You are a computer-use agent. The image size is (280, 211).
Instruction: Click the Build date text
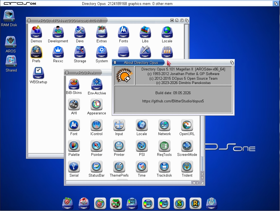coord(173,93)
